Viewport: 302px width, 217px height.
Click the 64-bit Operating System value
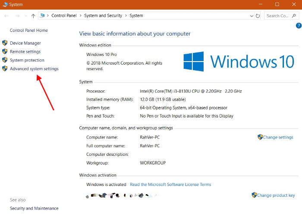pos(183,108)
